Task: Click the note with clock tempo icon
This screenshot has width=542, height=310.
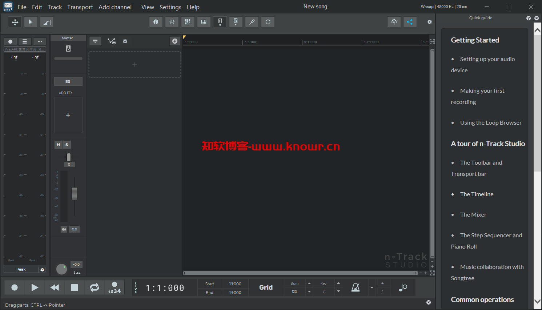Action: point(403,287)
